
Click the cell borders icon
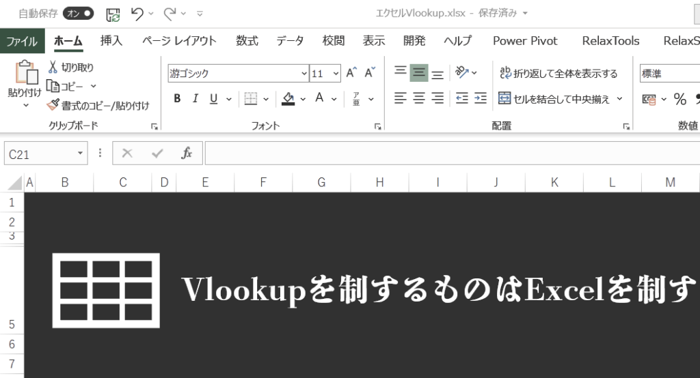[x=251, y=98]
